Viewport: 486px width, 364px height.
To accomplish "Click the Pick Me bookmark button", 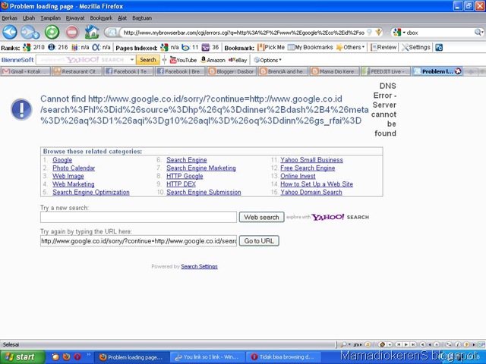I will tap(271, 47).
